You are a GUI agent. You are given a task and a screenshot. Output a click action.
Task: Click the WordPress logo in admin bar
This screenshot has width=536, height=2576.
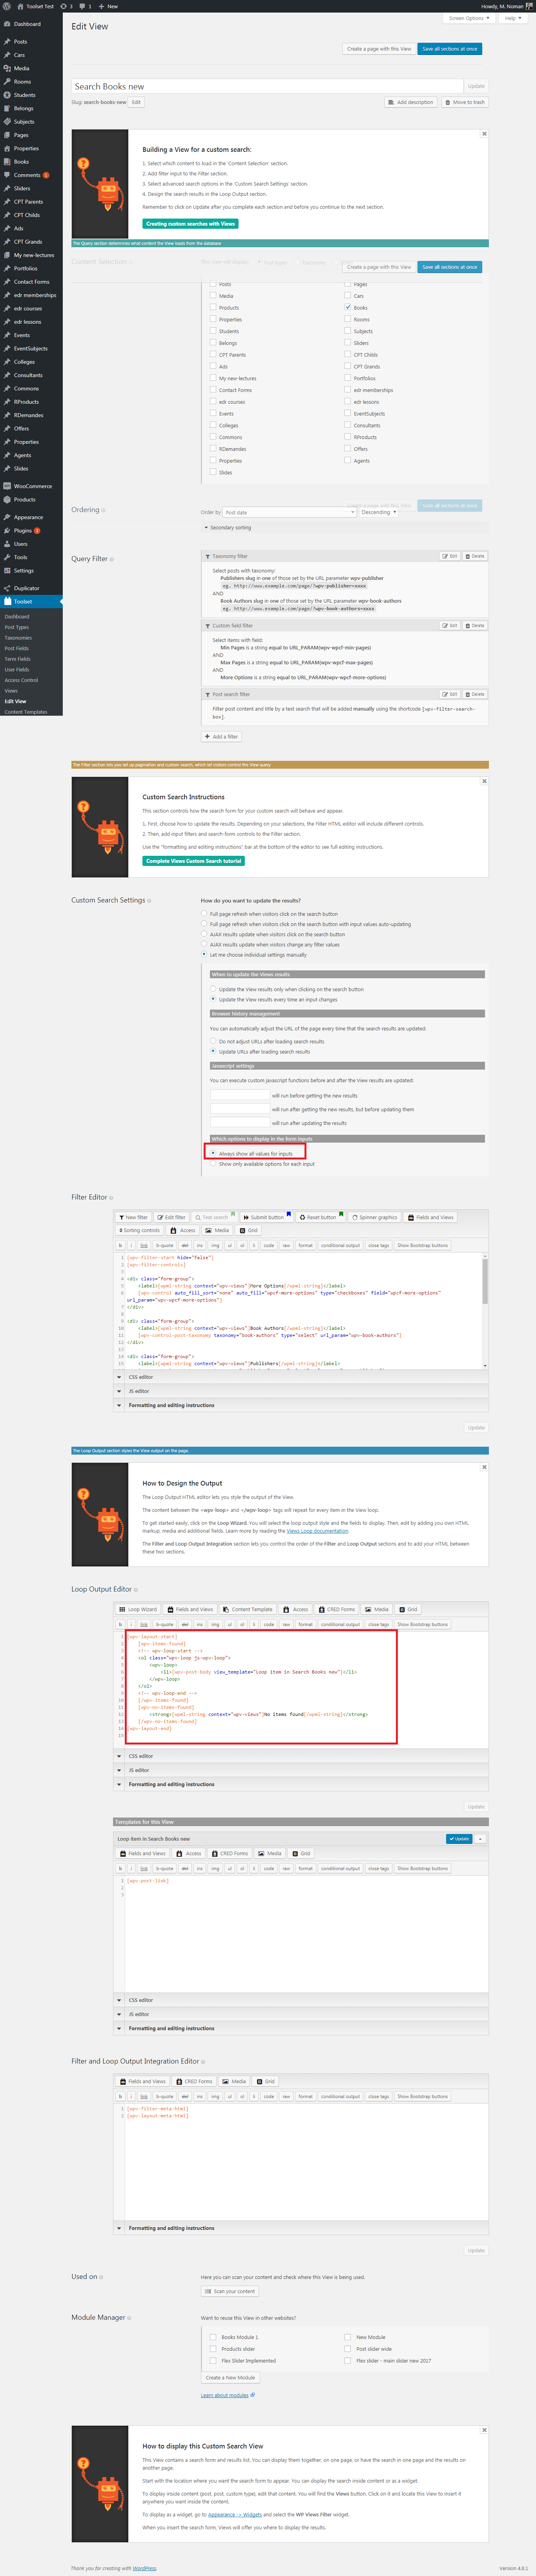click(7, 6)
